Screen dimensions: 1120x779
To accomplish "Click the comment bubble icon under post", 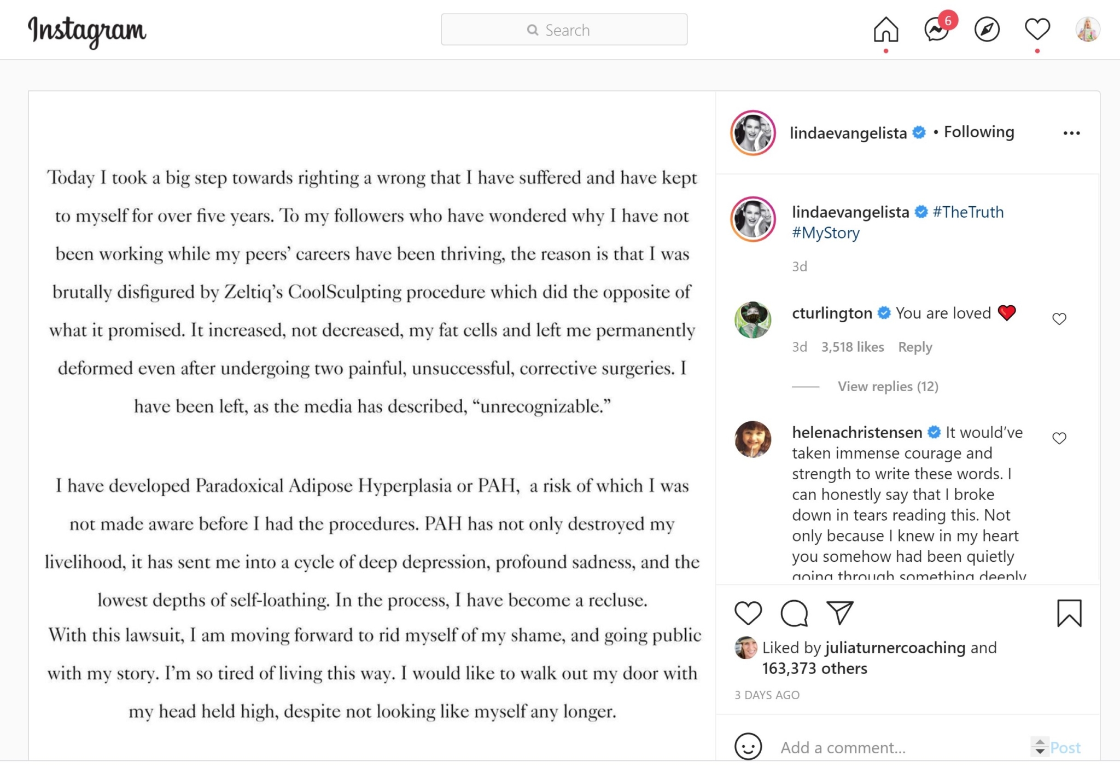I will coord(794,613).
